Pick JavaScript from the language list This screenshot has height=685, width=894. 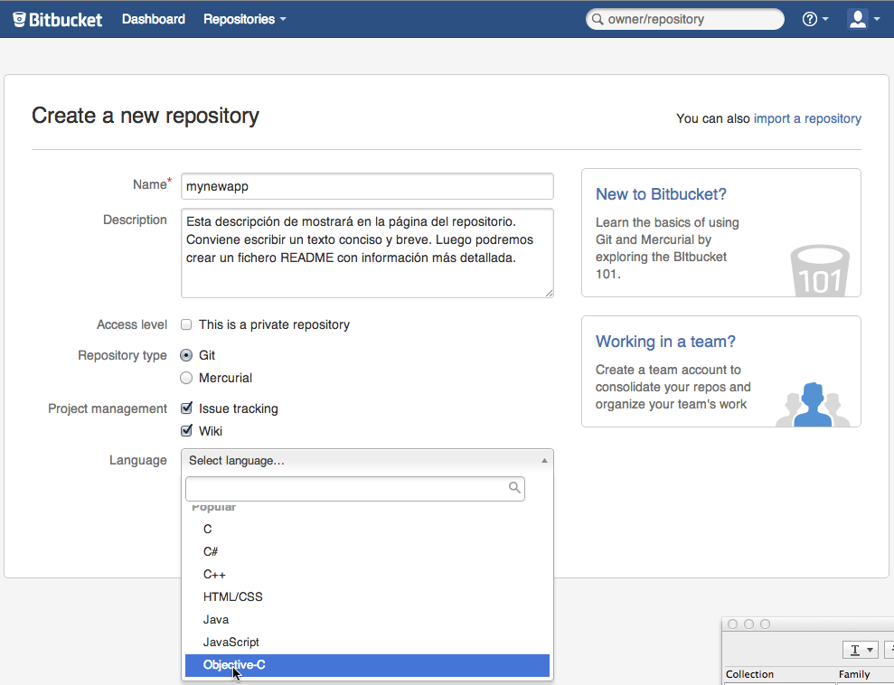(x=231, y=643)
